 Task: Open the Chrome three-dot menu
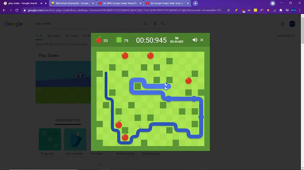click(300, 10)
